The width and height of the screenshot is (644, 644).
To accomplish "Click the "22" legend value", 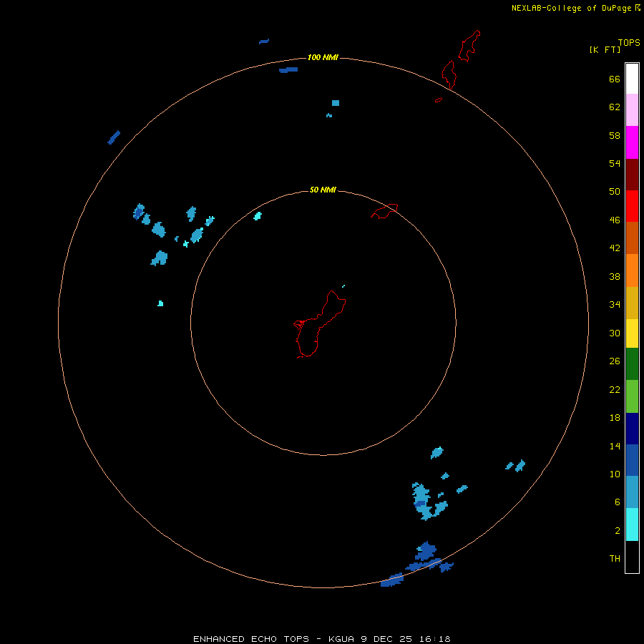I will [615, 390].
